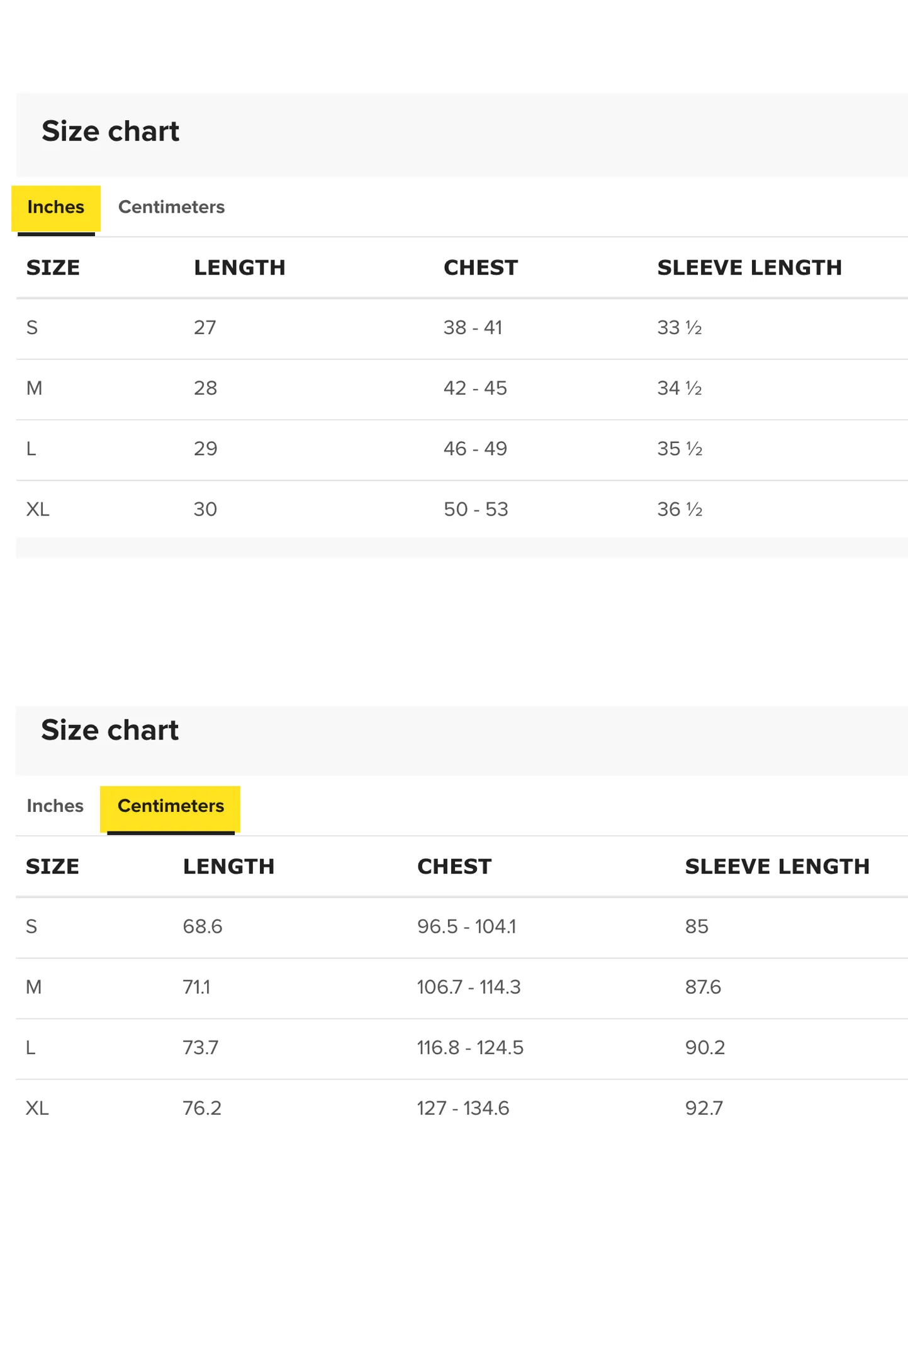Click the top Size chart heading

click(x=111, y=132)
